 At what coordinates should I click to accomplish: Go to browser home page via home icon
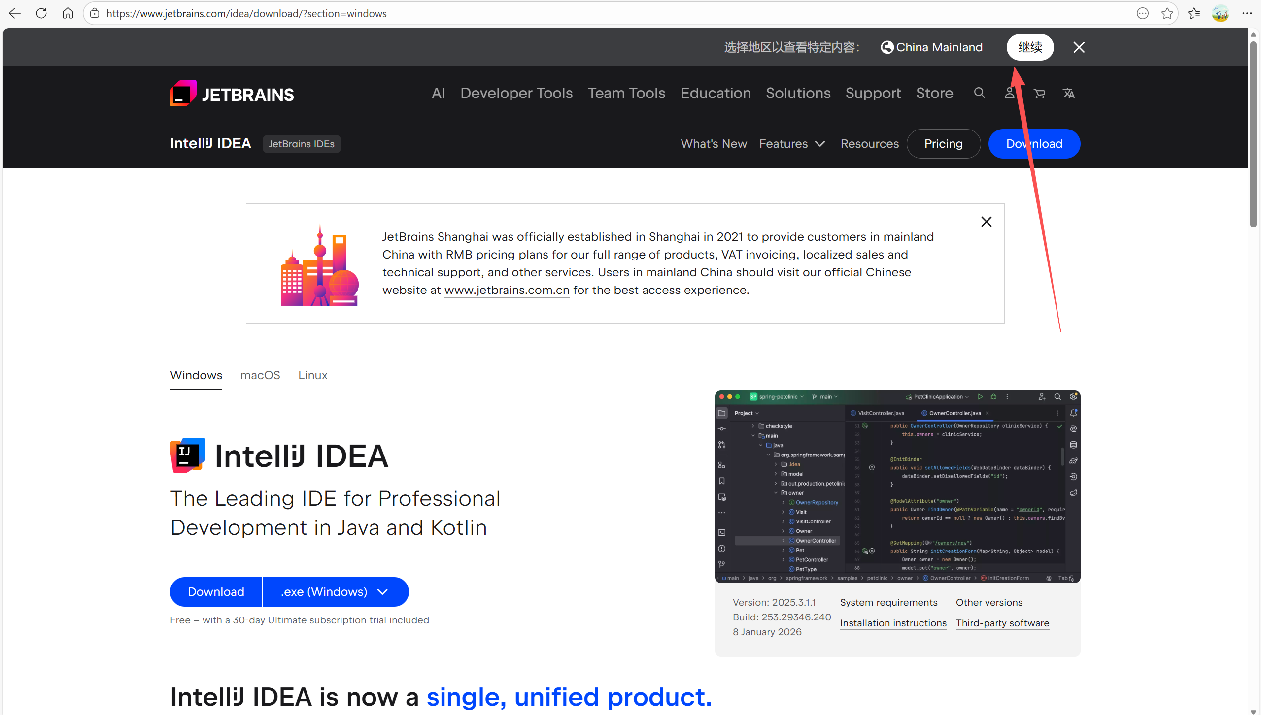tap(68, 13)
